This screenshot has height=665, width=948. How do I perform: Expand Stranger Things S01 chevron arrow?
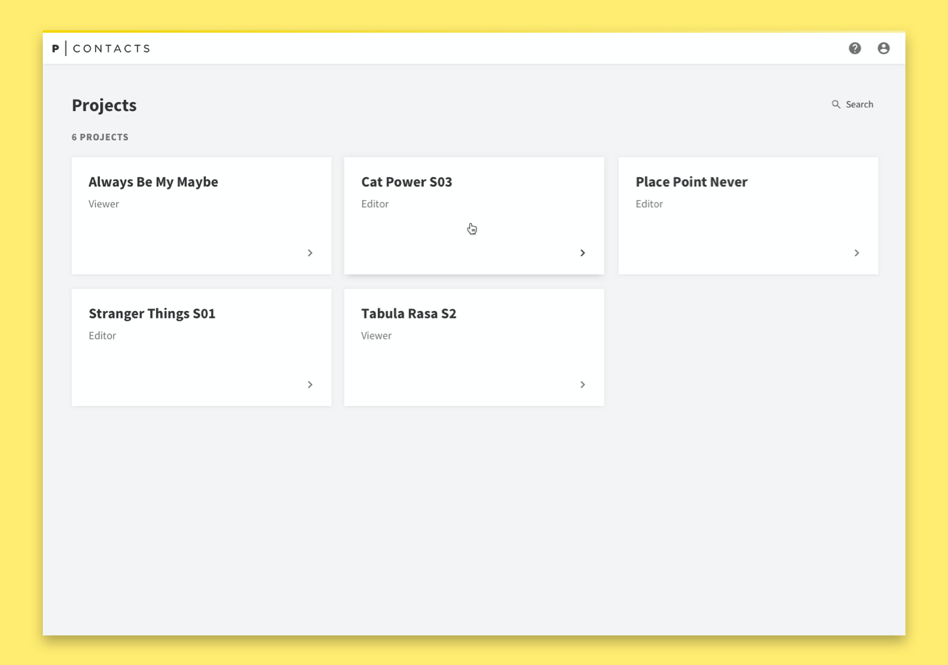point(310,384)
